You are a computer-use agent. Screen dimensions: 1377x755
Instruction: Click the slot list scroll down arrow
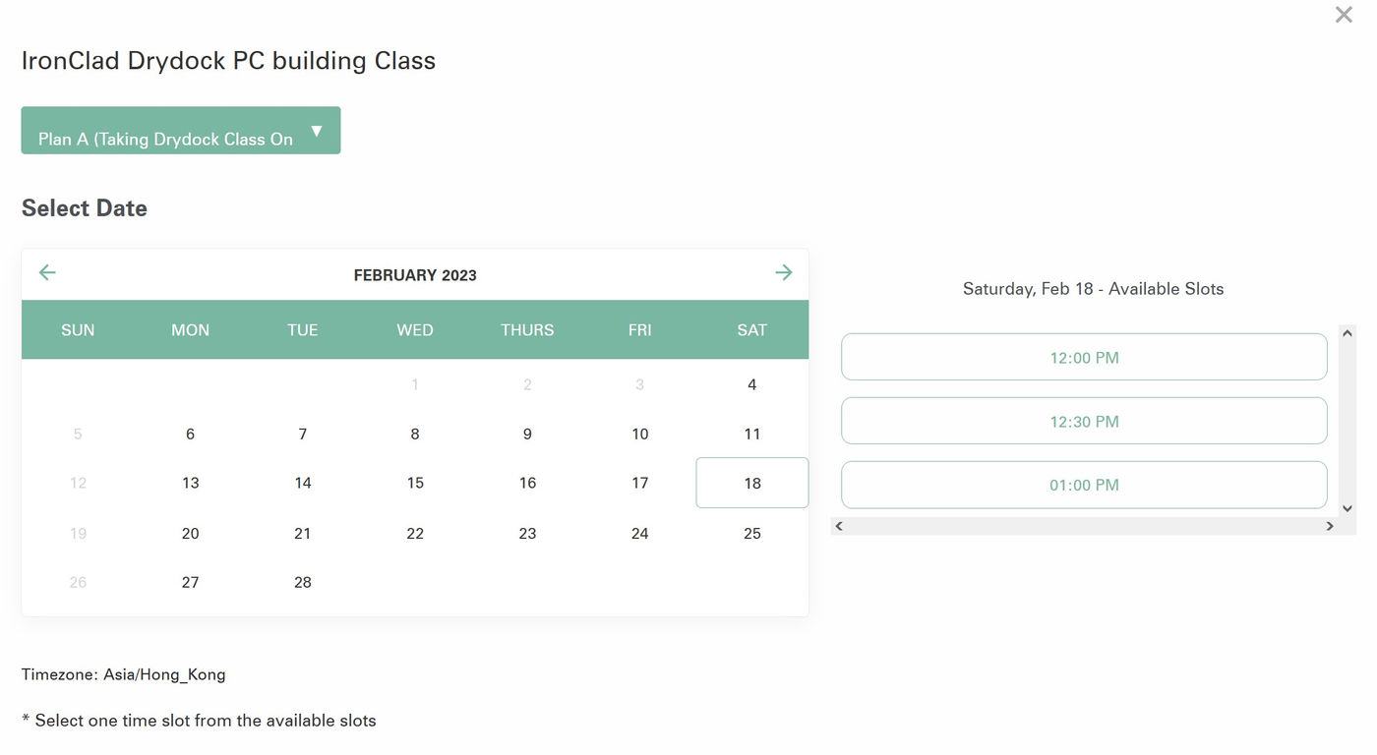[1347, 508]
